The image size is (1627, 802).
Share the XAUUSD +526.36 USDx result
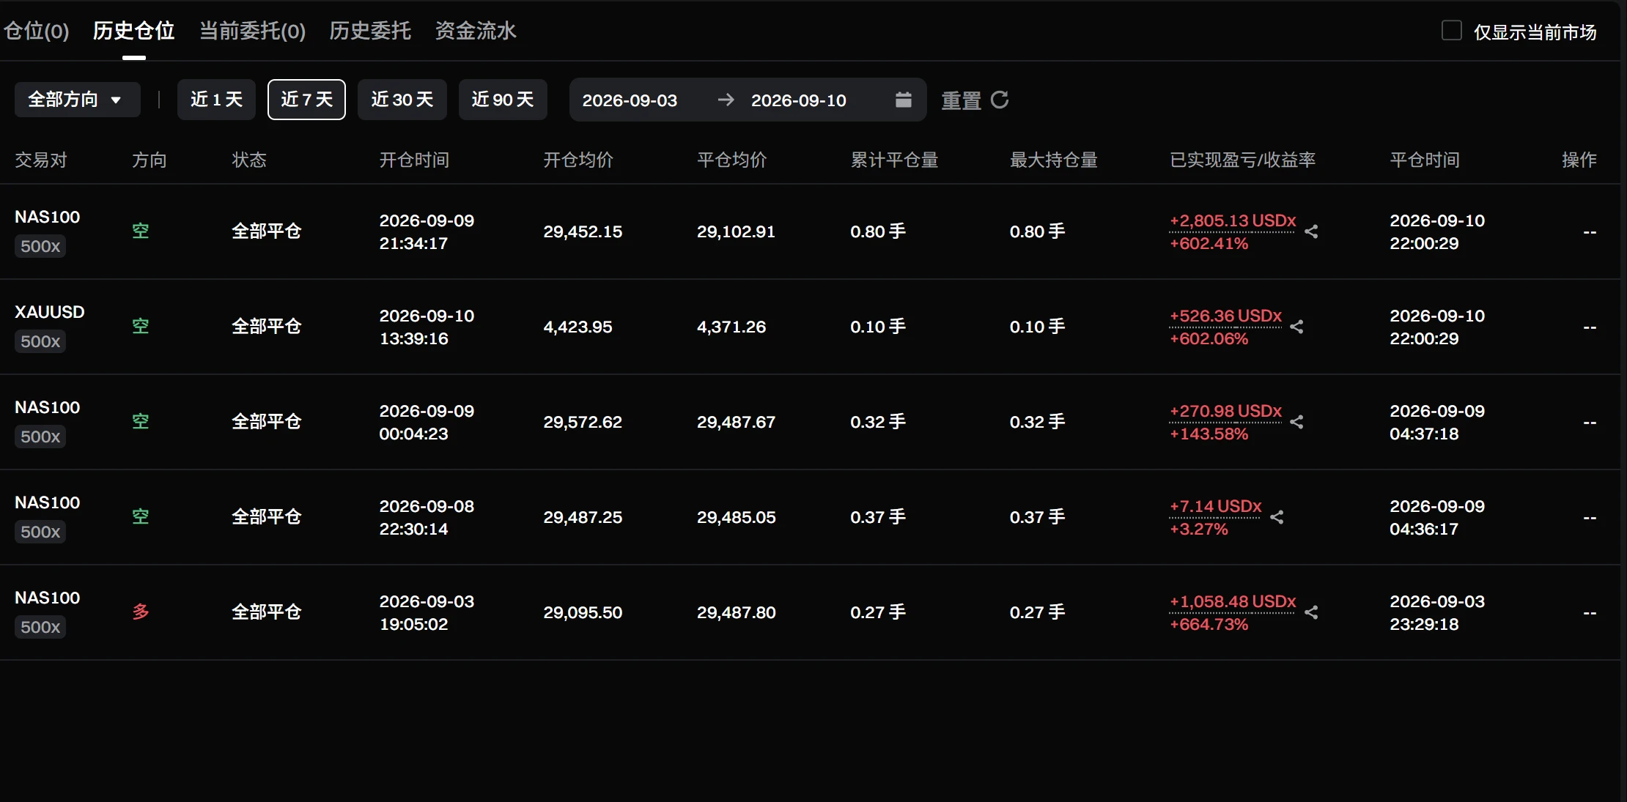[x=1297, y=327]
